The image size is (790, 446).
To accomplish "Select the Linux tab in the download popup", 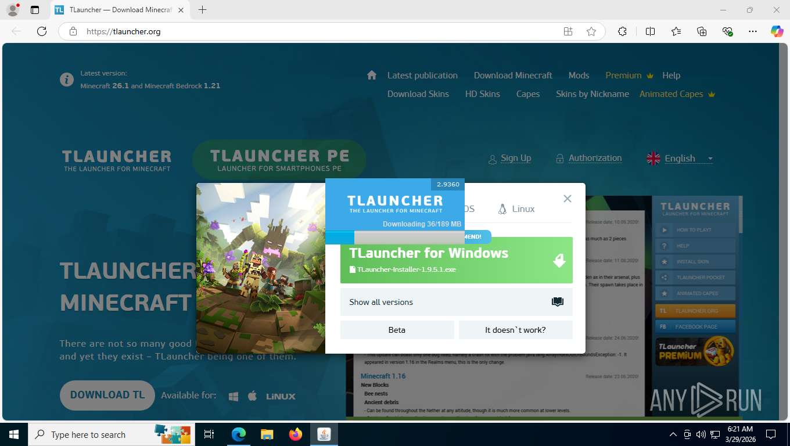I will 516,209.
